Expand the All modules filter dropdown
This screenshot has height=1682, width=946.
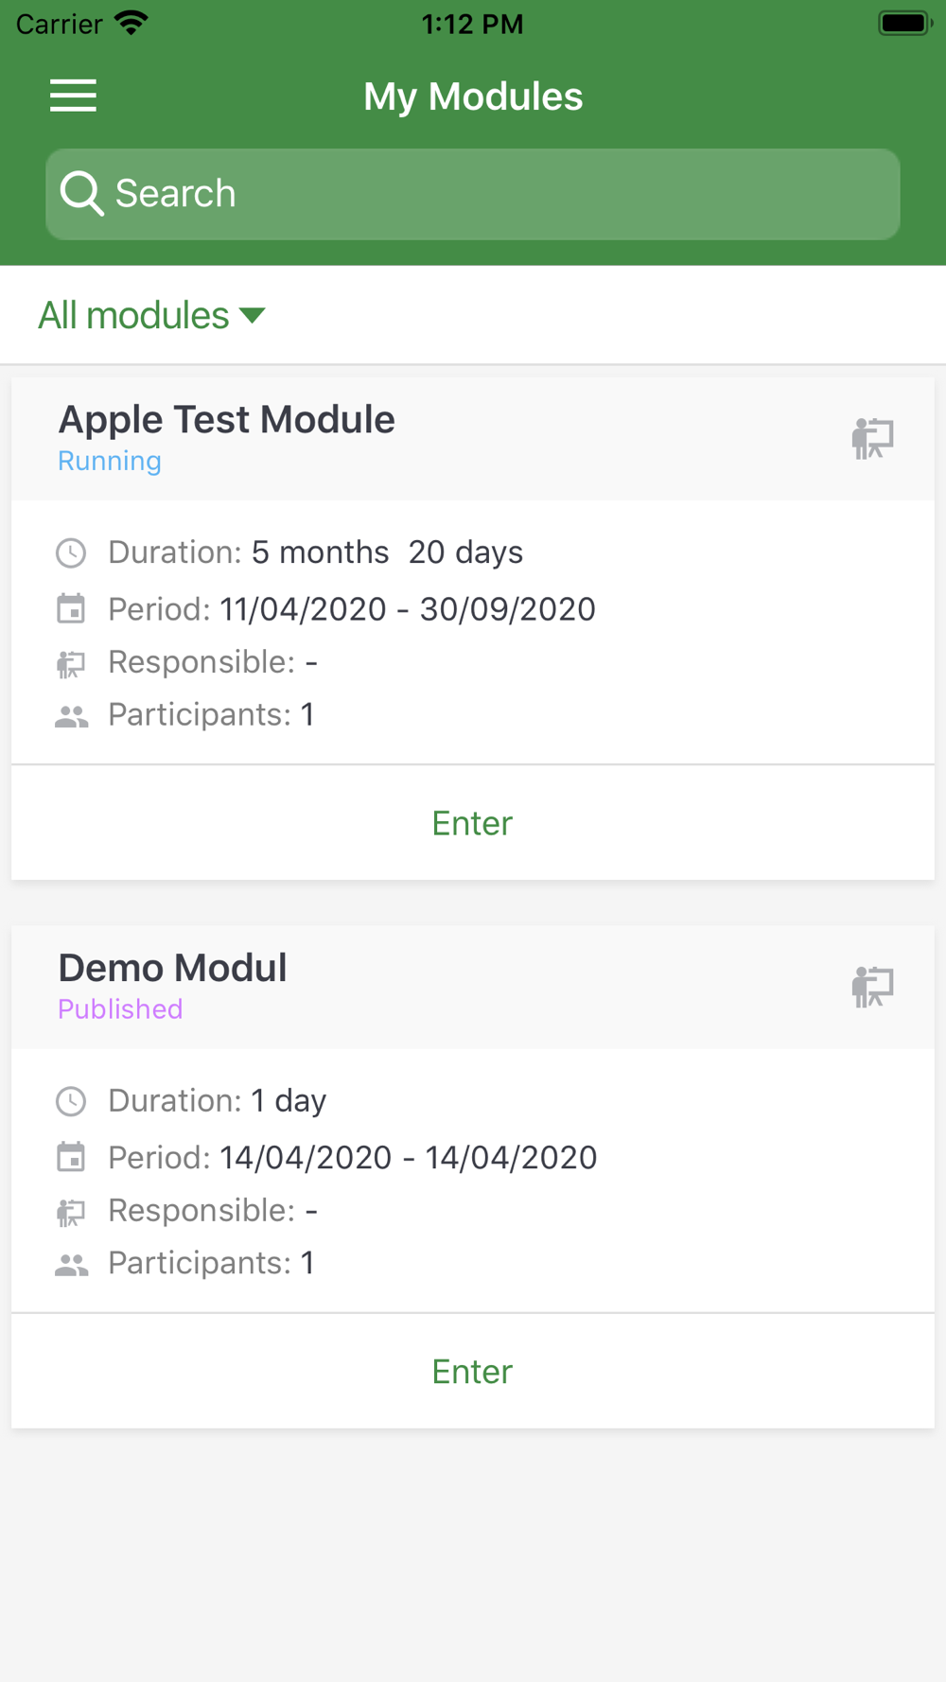(134, 315)
